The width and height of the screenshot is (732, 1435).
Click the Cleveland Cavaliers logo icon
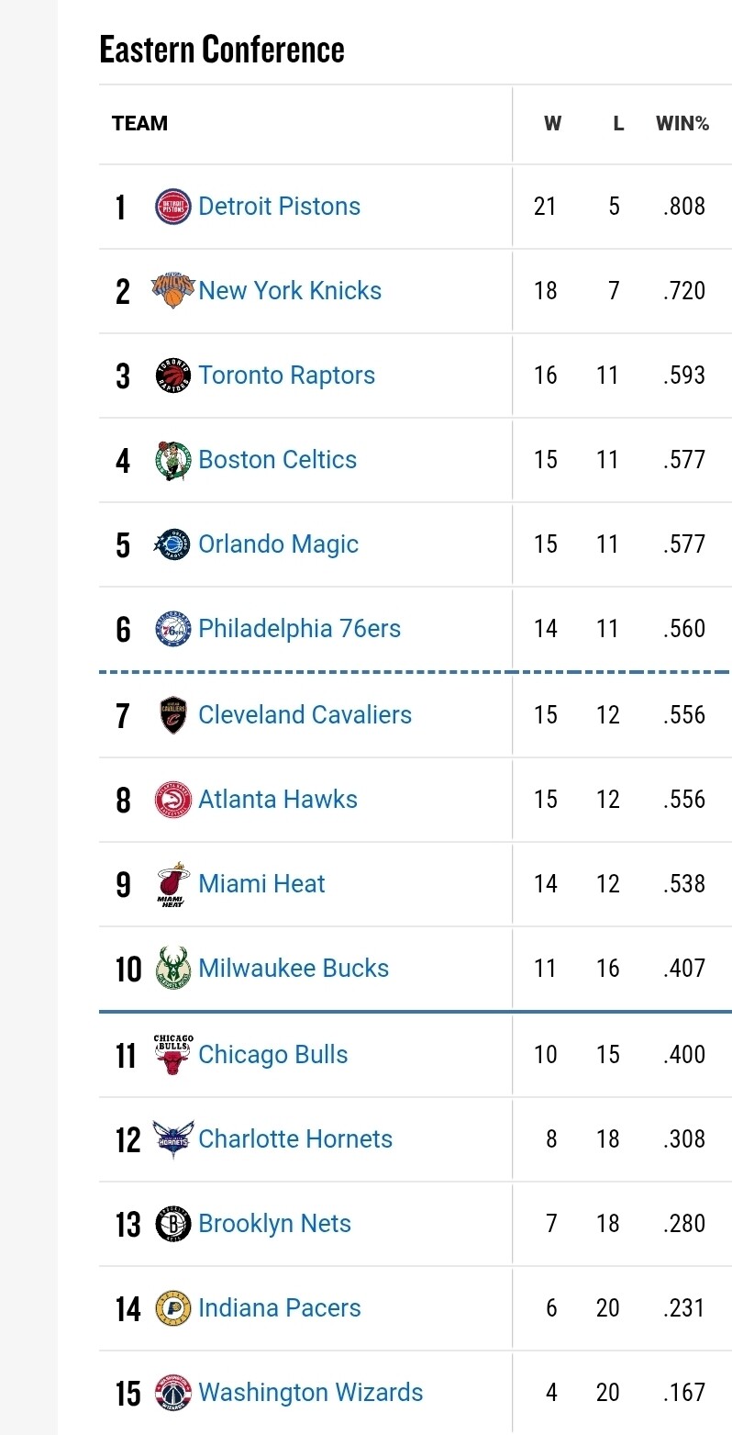point(172,715)
